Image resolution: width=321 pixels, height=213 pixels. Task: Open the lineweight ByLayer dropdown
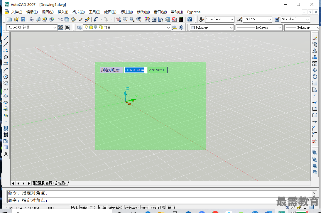(x=318, y=28)
